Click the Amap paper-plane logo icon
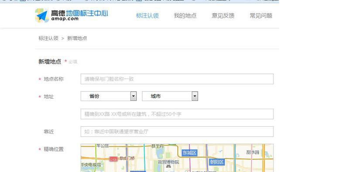Viewport: 349px width, 172px height. [x=42, y=15]
